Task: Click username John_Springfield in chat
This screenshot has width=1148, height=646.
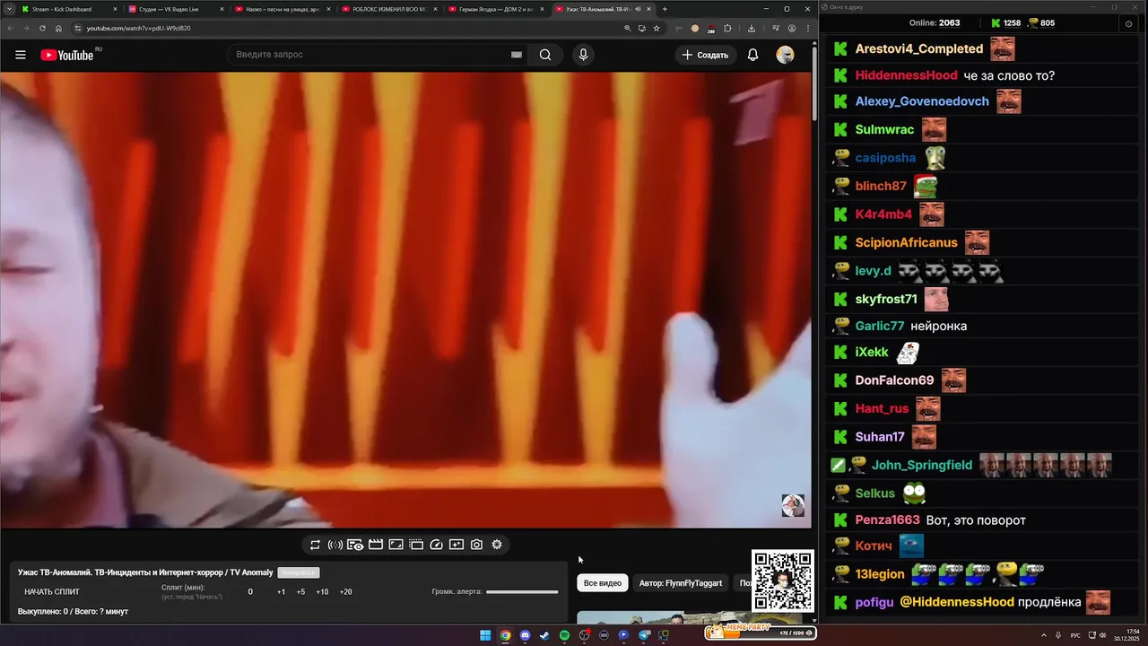Action: pyautogui.click(x=922, y=465)
